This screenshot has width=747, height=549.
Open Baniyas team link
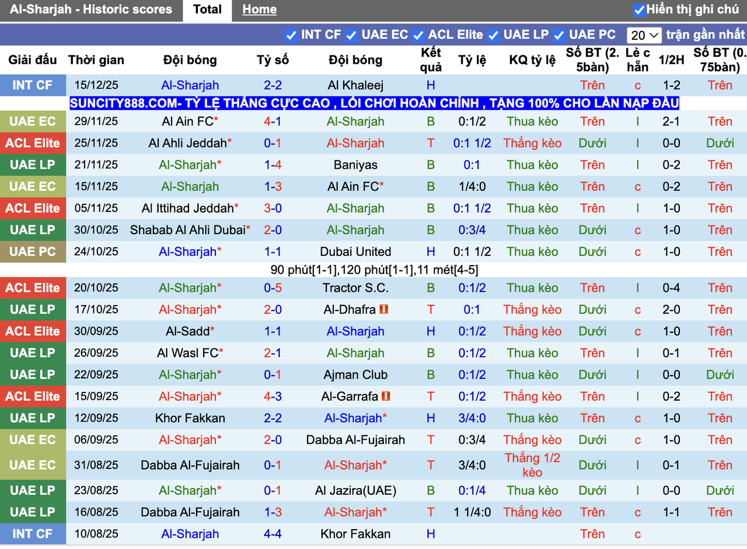tap(355, 165)
